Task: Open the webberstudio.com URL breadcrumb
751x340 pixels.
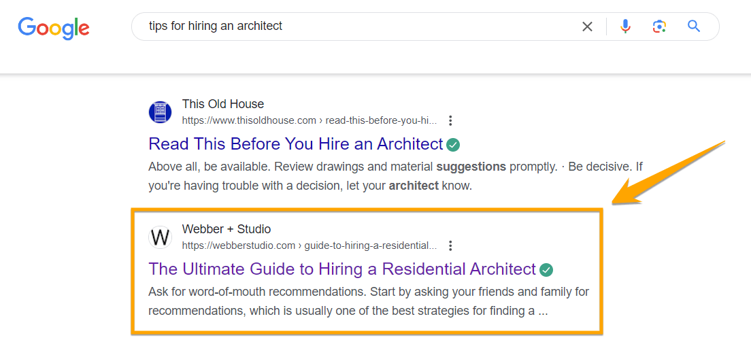Action: click(310, 245)
